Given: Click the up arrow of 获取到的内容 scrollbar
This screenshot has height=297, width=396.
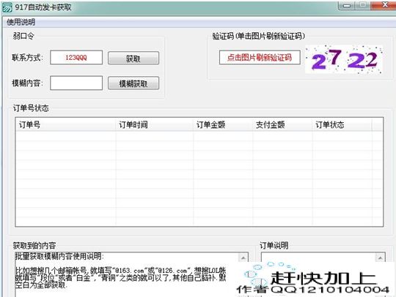Looking at the screenshot, I should (243, 258).
